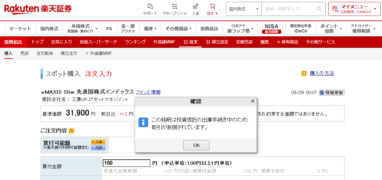Open the マネーブリッジ bank icon
This screenshot has height=180, width=382.
coord(175,9)
